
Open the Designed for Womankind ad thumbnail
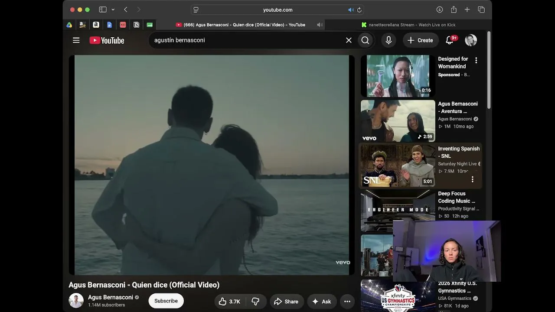(398, 76)
